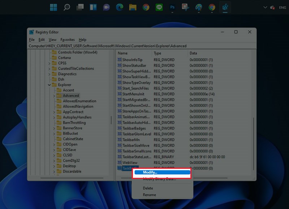The height and width of the screenshot is (209, 289).
Task: Click the Cortana folder icon
Action: click(x=54, y=58)
